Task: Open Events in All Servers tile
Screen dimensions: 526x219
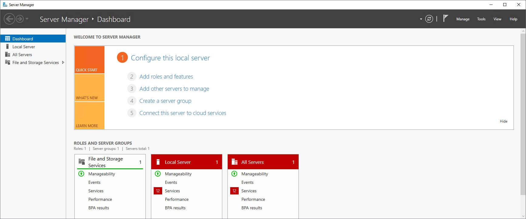Action: [247, 182]
